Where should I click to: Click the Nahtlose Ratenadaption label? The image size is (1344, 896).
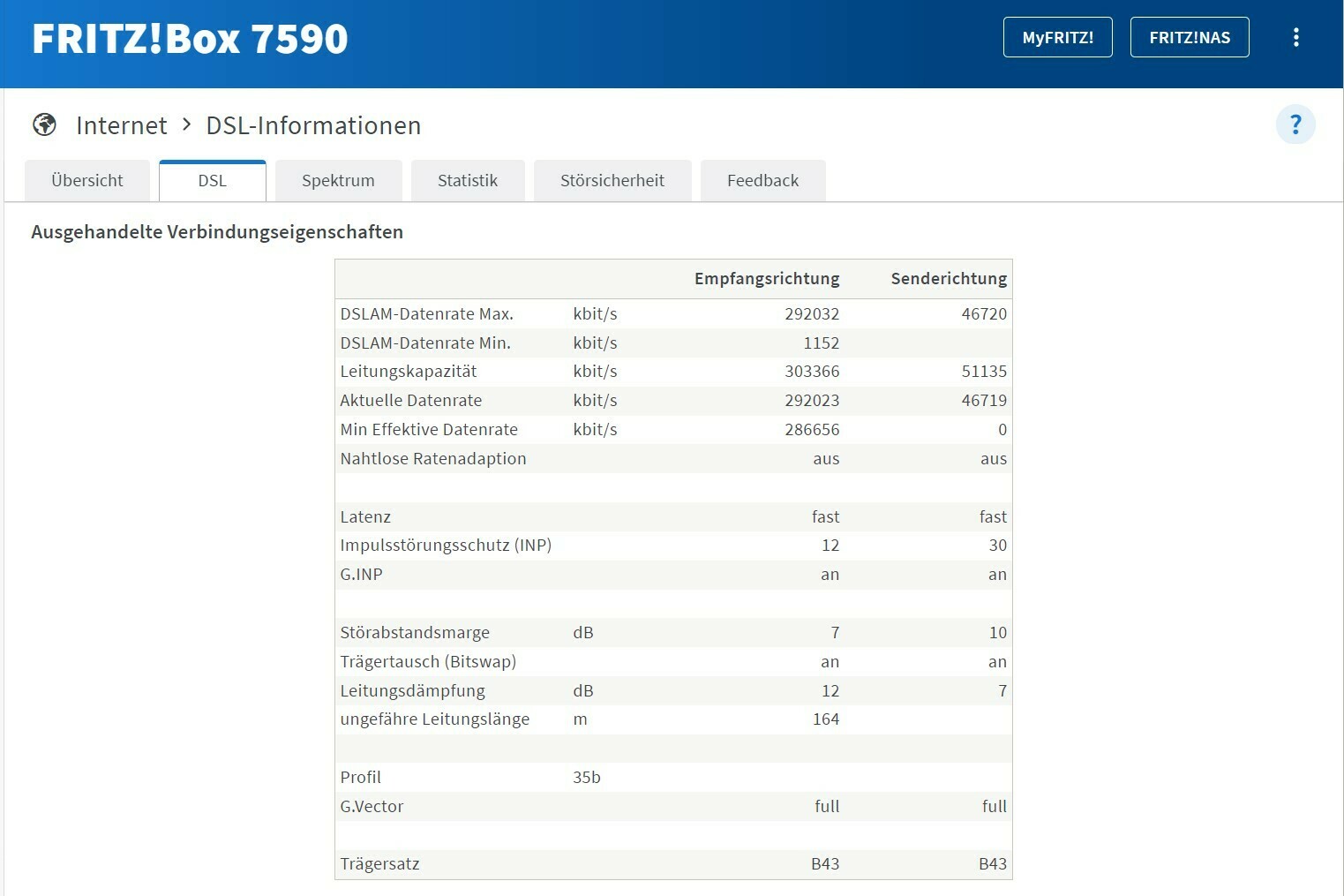point(433,459)
